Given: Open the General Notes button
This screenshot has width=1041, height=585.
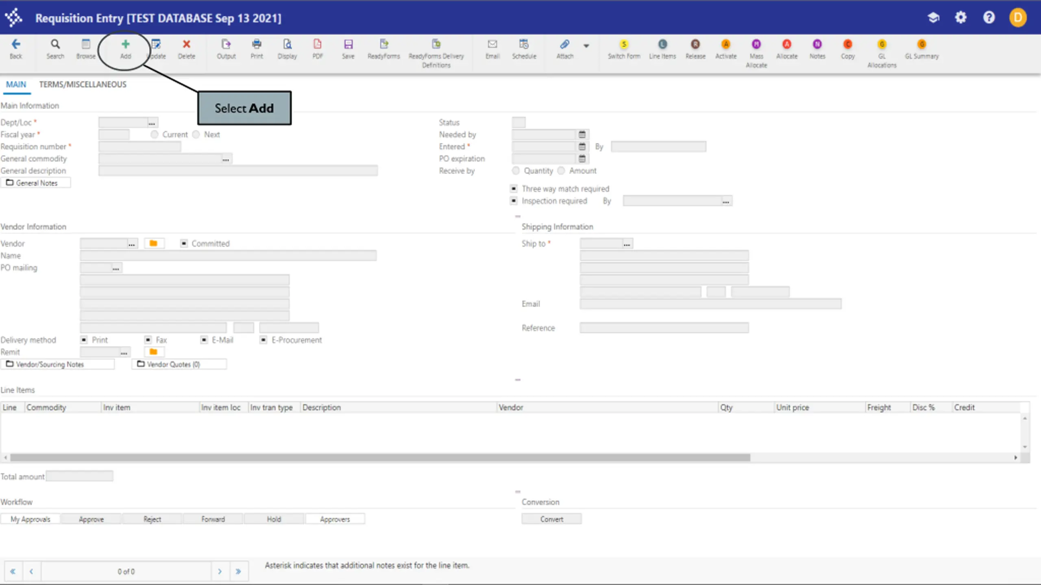Looking at the screenshot, I should (x=36, y=183).
